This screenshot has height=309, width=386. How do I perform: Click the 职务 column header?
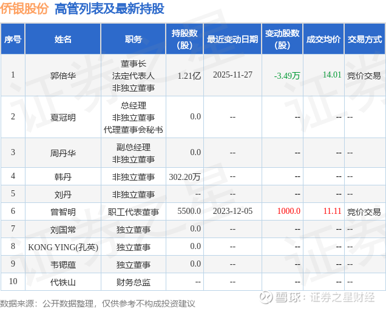click(133, 39)
